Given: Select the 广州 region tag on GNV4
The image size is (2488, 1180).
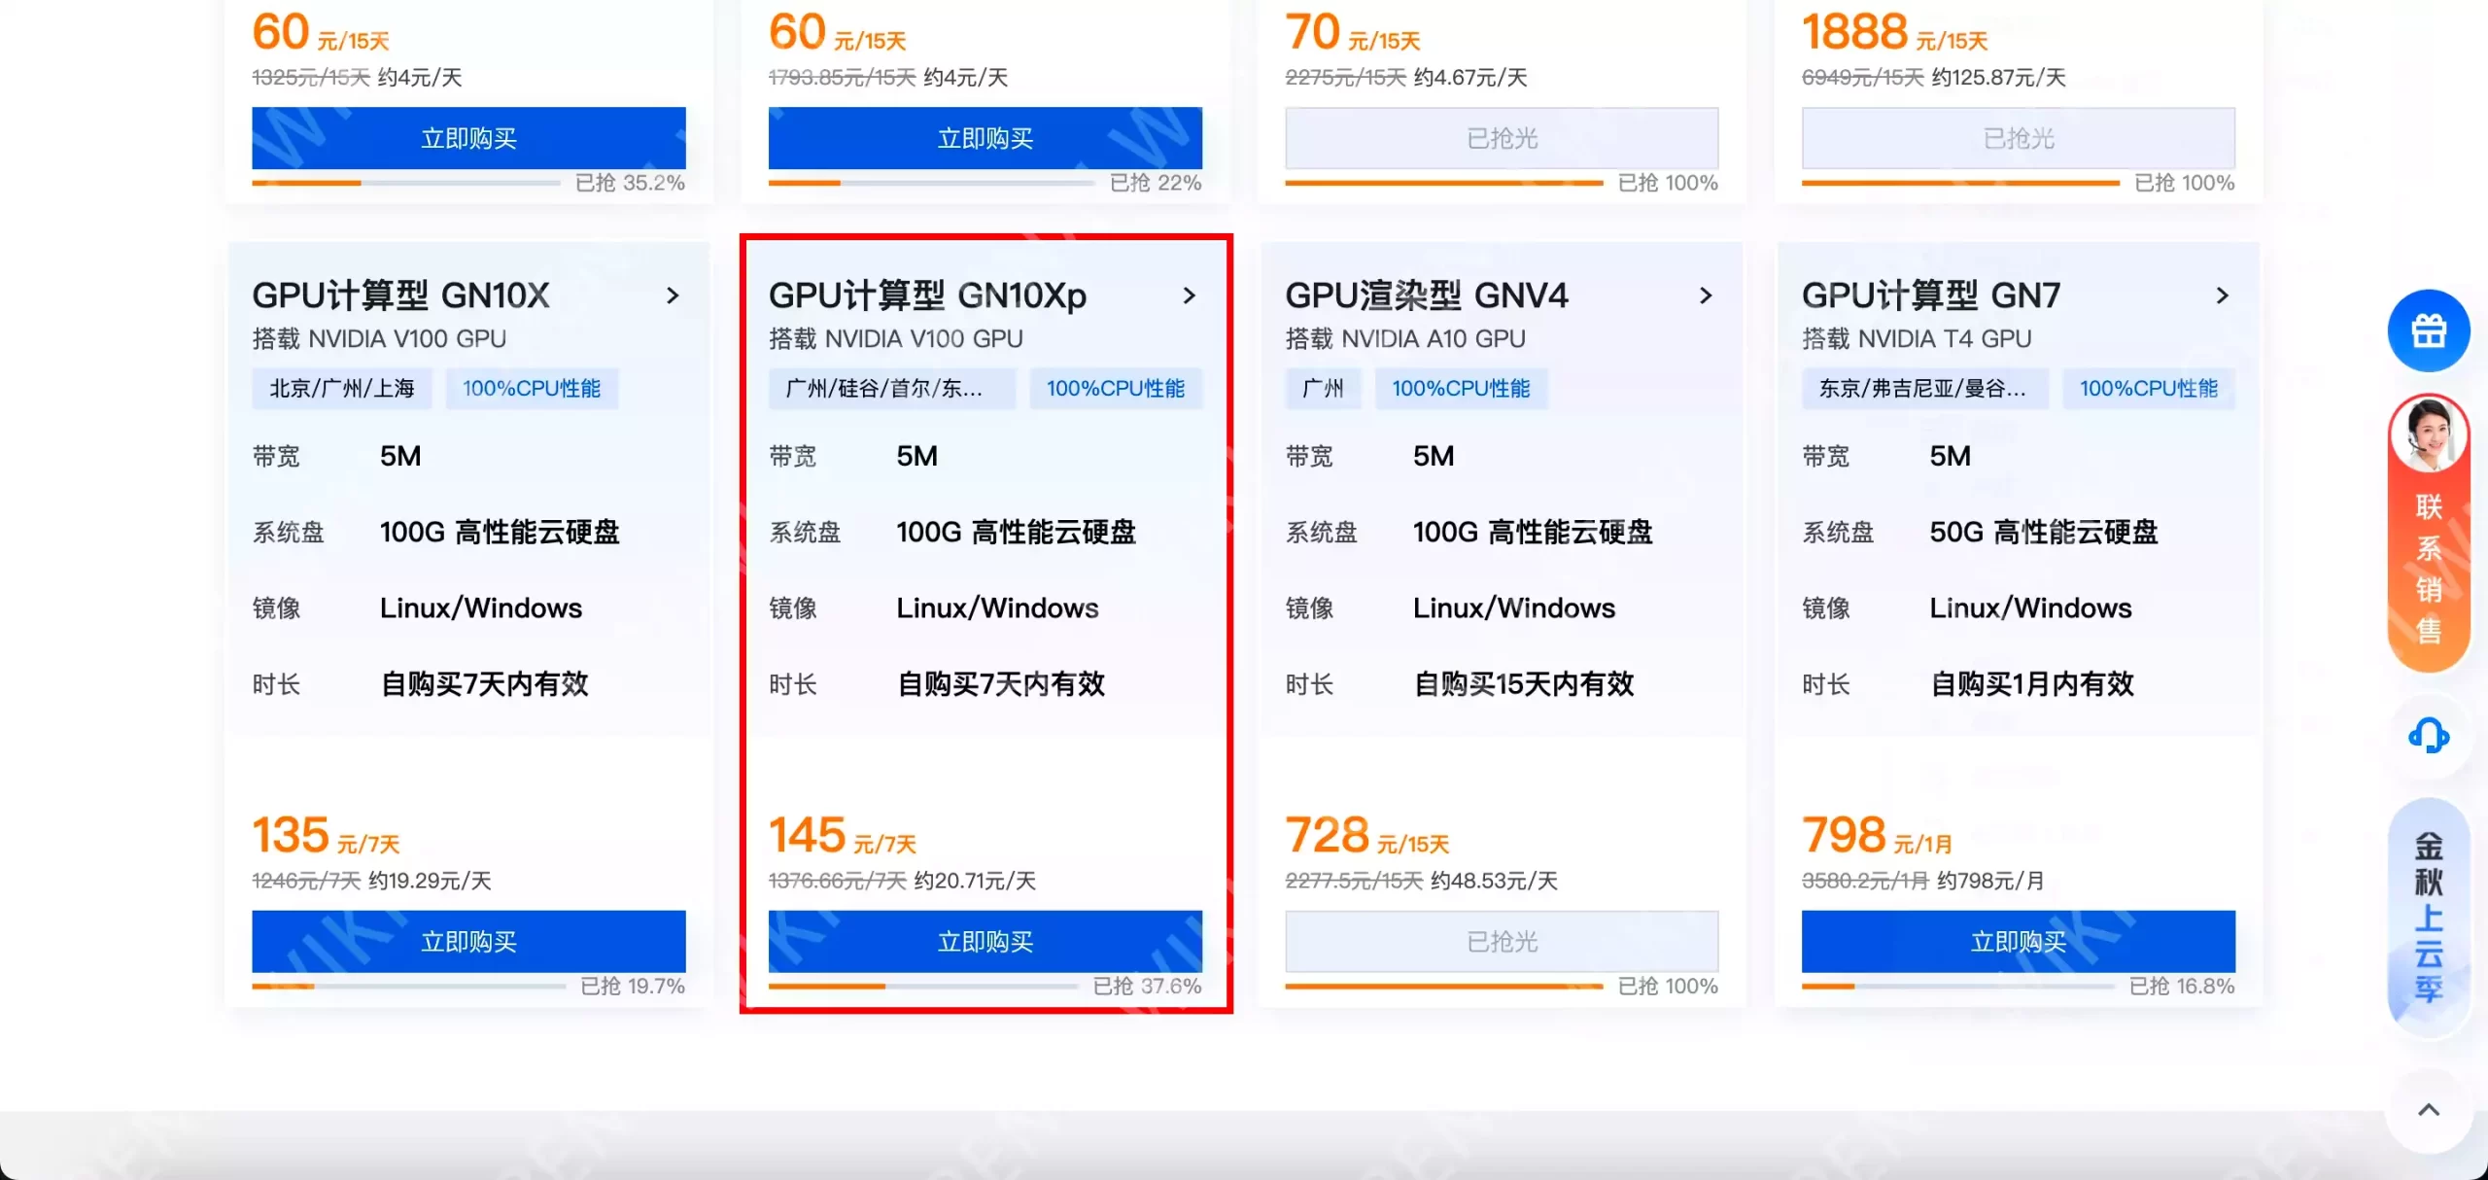Looking at the screenshot, I should coord(1323,389).
